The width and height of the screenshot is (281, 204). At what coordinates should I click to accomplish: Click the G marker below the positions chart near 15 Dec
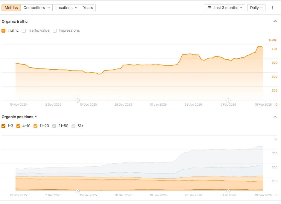(x=78, y=191)
